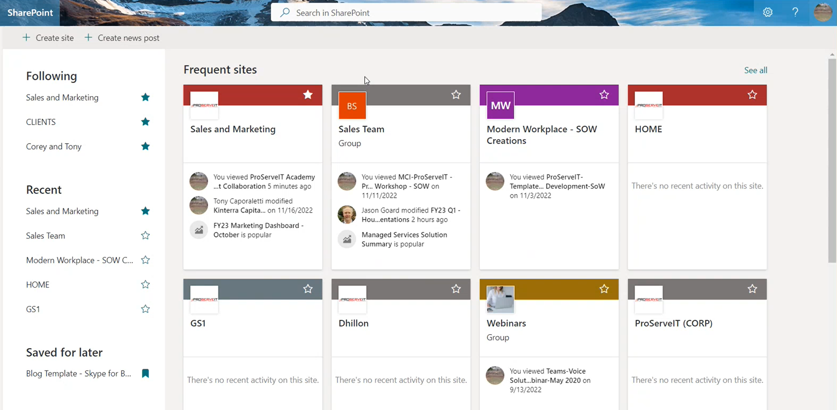Click the ProServeIT logo on the ProServeIT (CORP) card
Screen dimensions: 837x410
coord(649,299)
